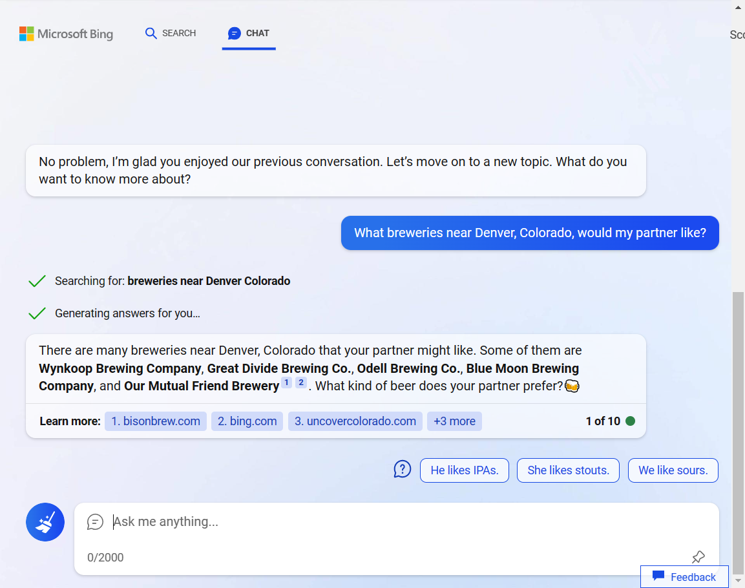Select the CHAT tab

tap(249, 32)
